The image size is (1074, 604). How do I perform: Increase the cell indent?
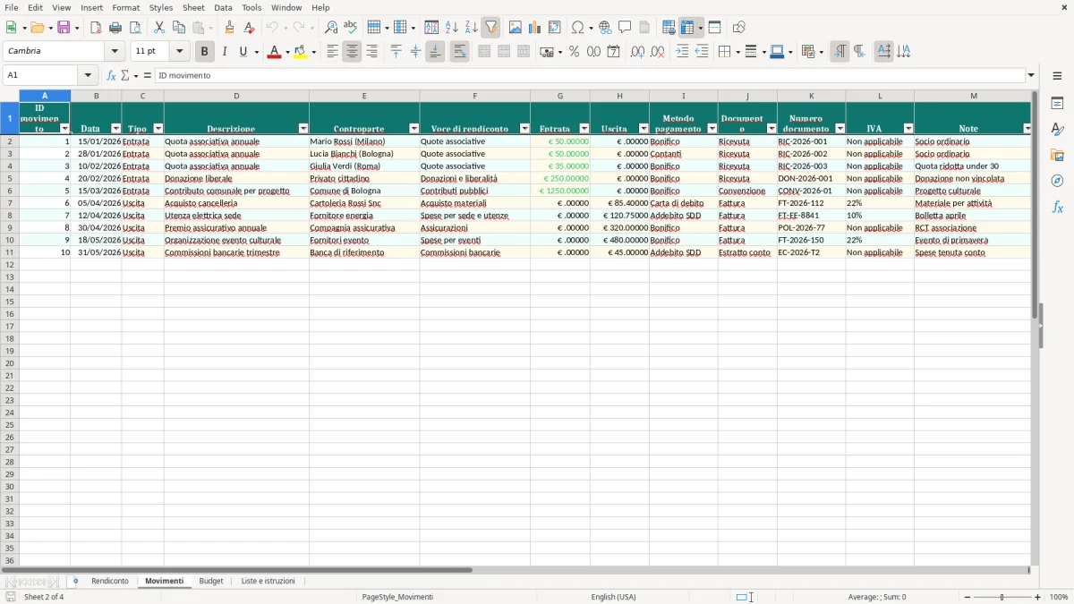[x=682, y=52]
